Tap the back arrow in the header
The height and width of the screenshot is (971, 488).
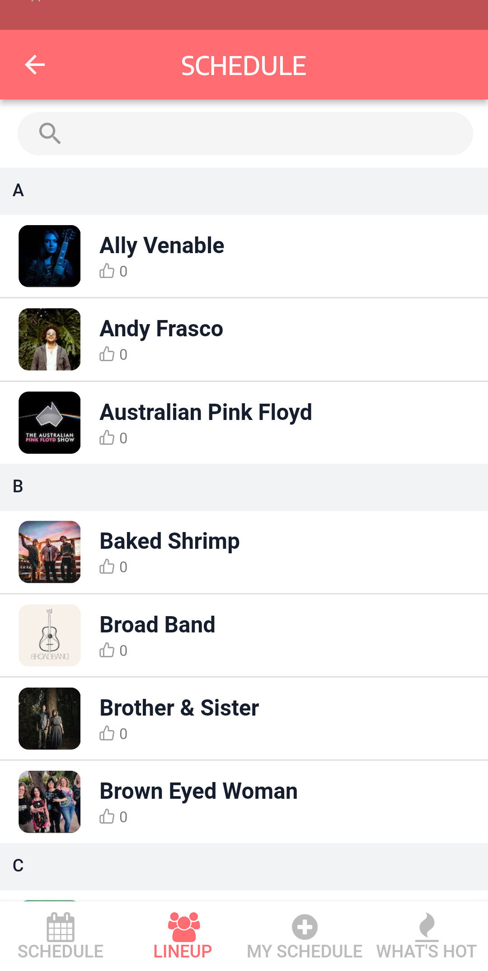[35, 65]
